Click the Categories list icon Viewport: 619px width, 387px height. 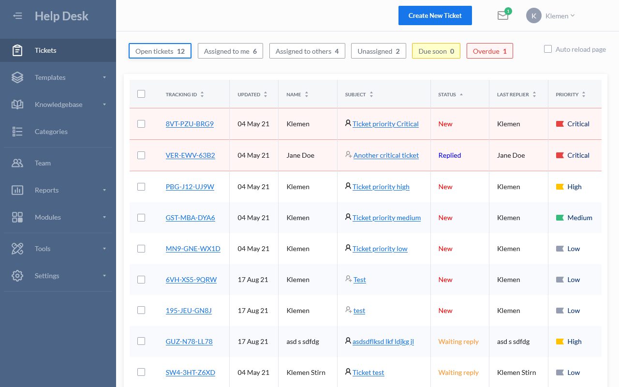17,132
